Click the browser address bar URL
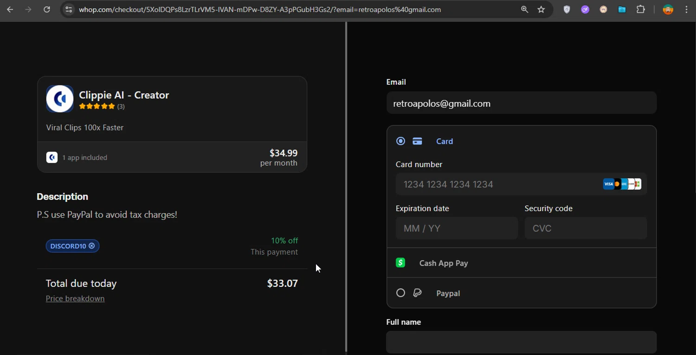This screenshot has width=696, height=355. (260, 9)
